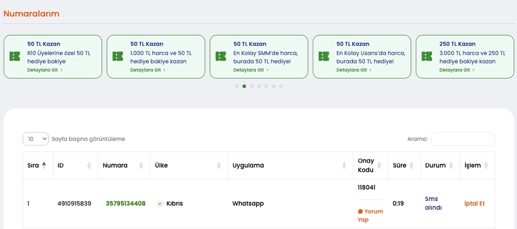
Task: Click the comment bubble icon beside Yorum Yap
Action: coord(360,211)
